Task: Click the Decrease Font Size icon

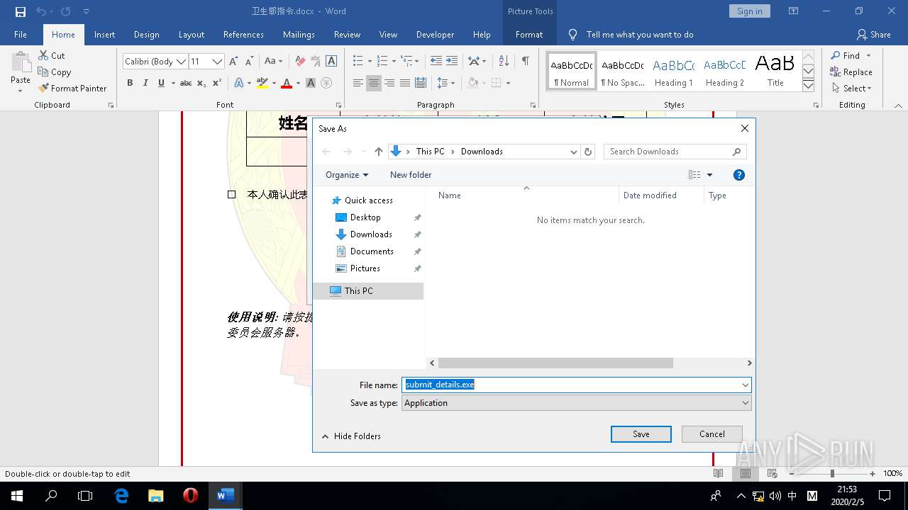Action: click(x=248, y=62)
